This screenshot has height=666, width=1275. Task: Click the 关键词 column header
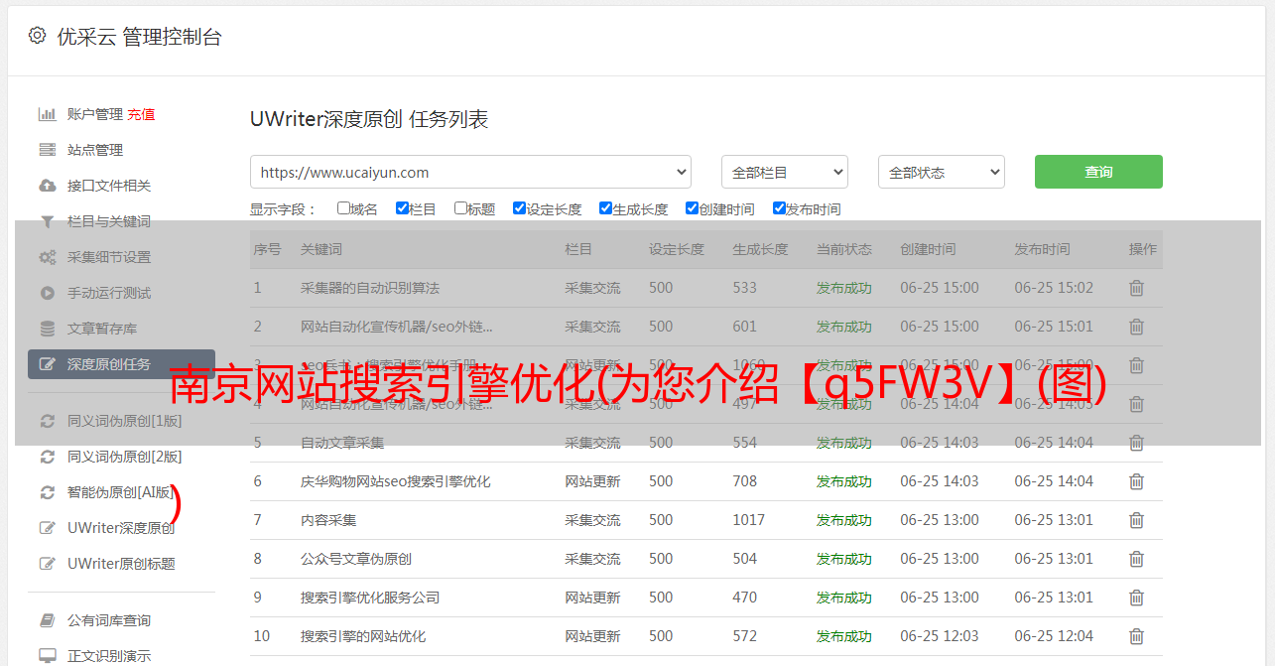(x=321, y=249)
